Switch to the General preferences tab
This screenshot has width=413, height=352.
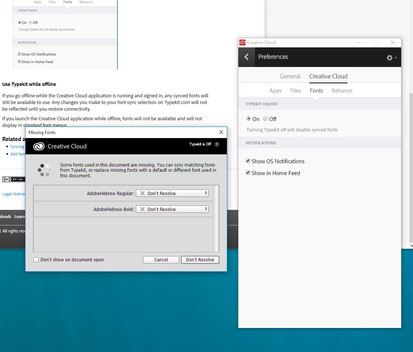click(x=290, y=76)
